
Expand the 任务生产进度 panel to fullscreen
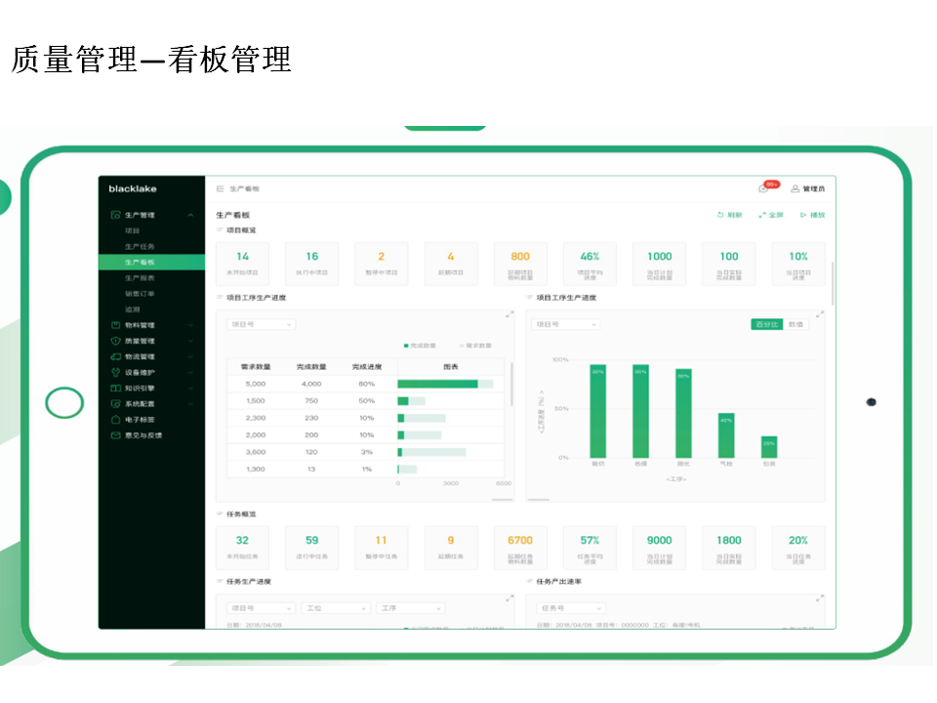(x=509, y=598)
